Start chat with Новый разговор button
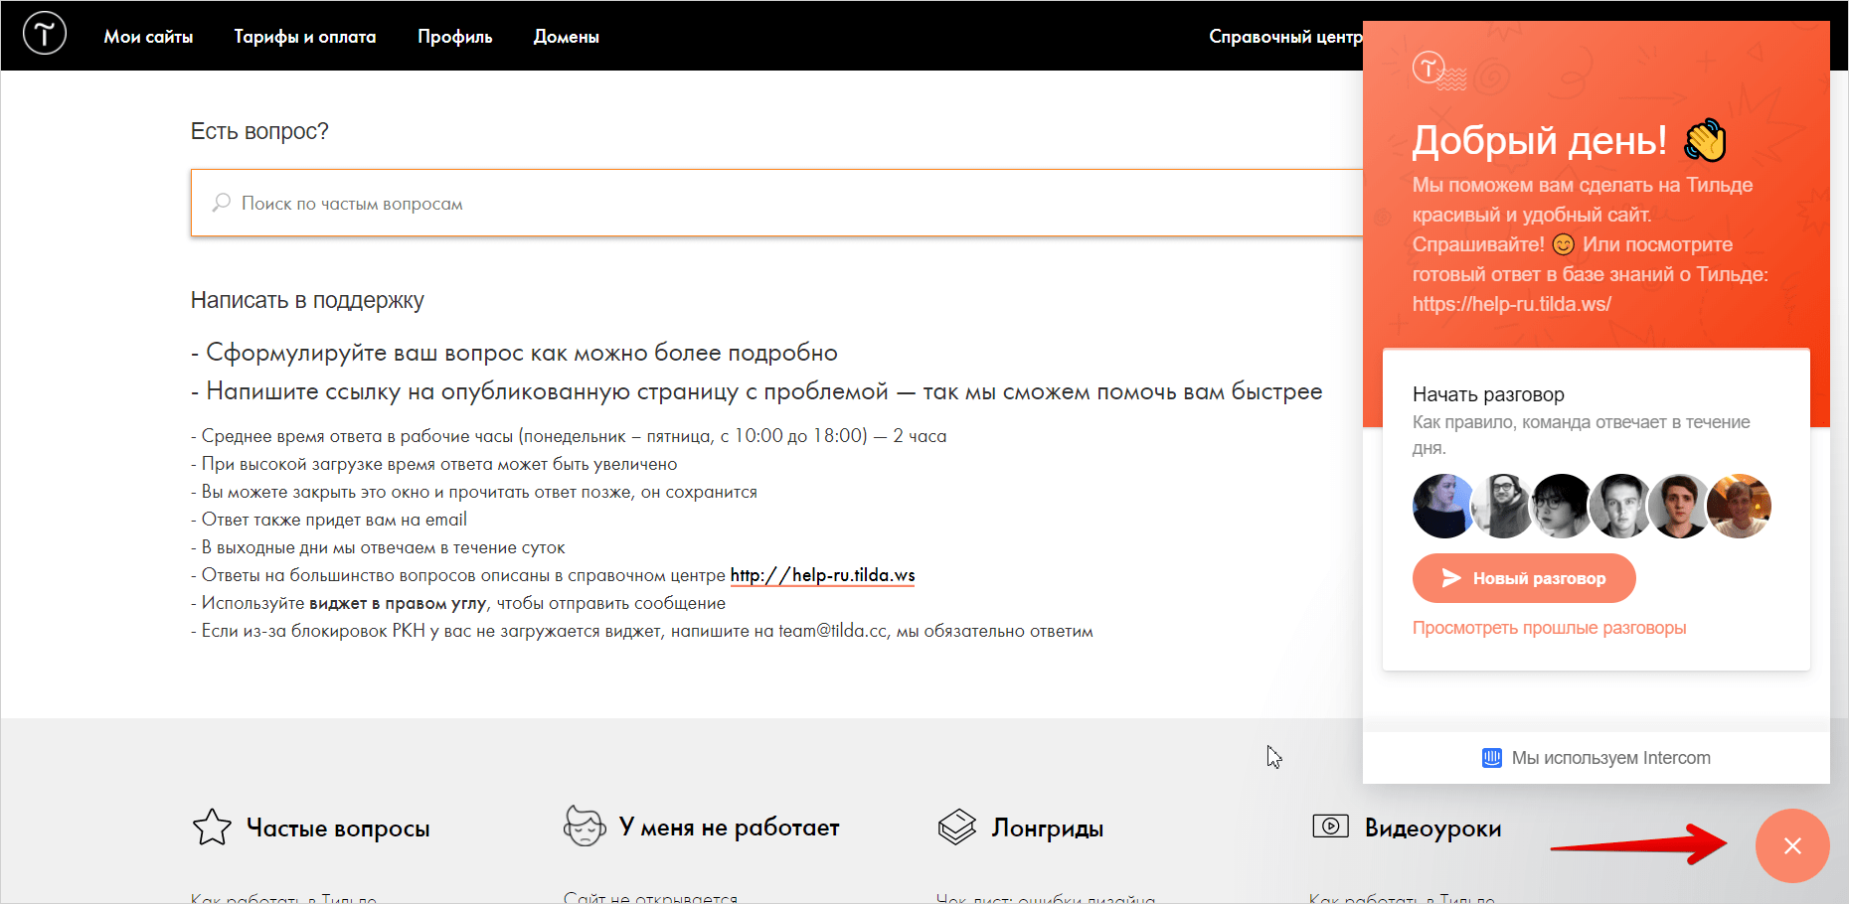 coord(1523,578)
